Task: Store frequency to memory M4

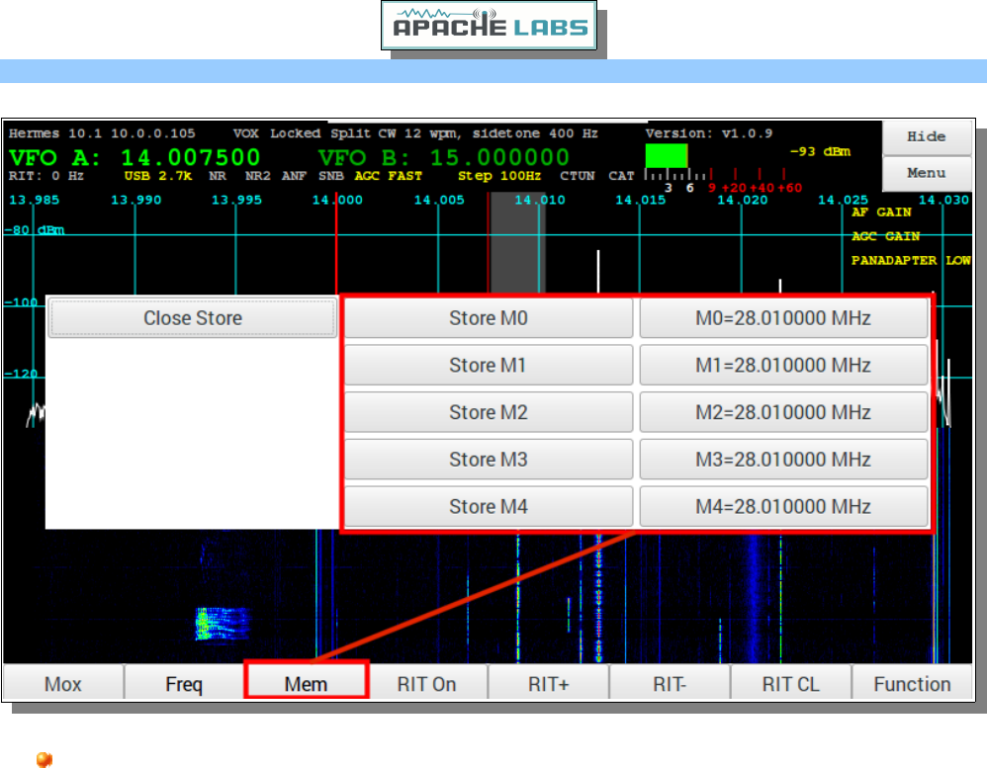Action: [x=489, y=506]
